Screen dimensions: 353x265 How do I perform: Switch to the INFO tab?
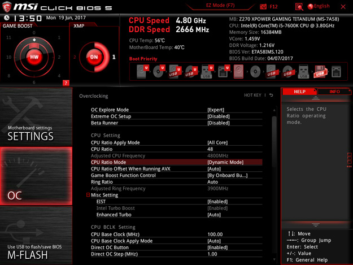click(334, 92)
